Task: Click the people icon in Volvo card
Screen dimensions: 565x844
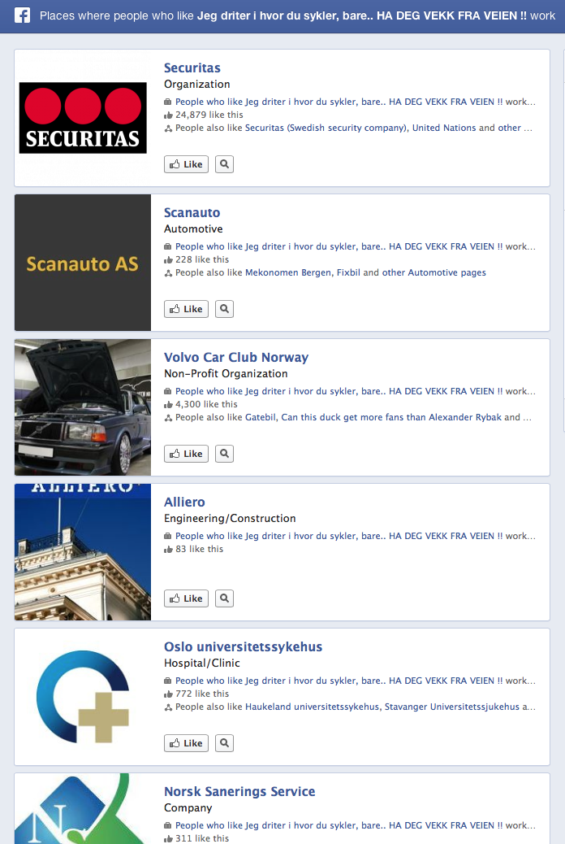Action: pos(168,418)
